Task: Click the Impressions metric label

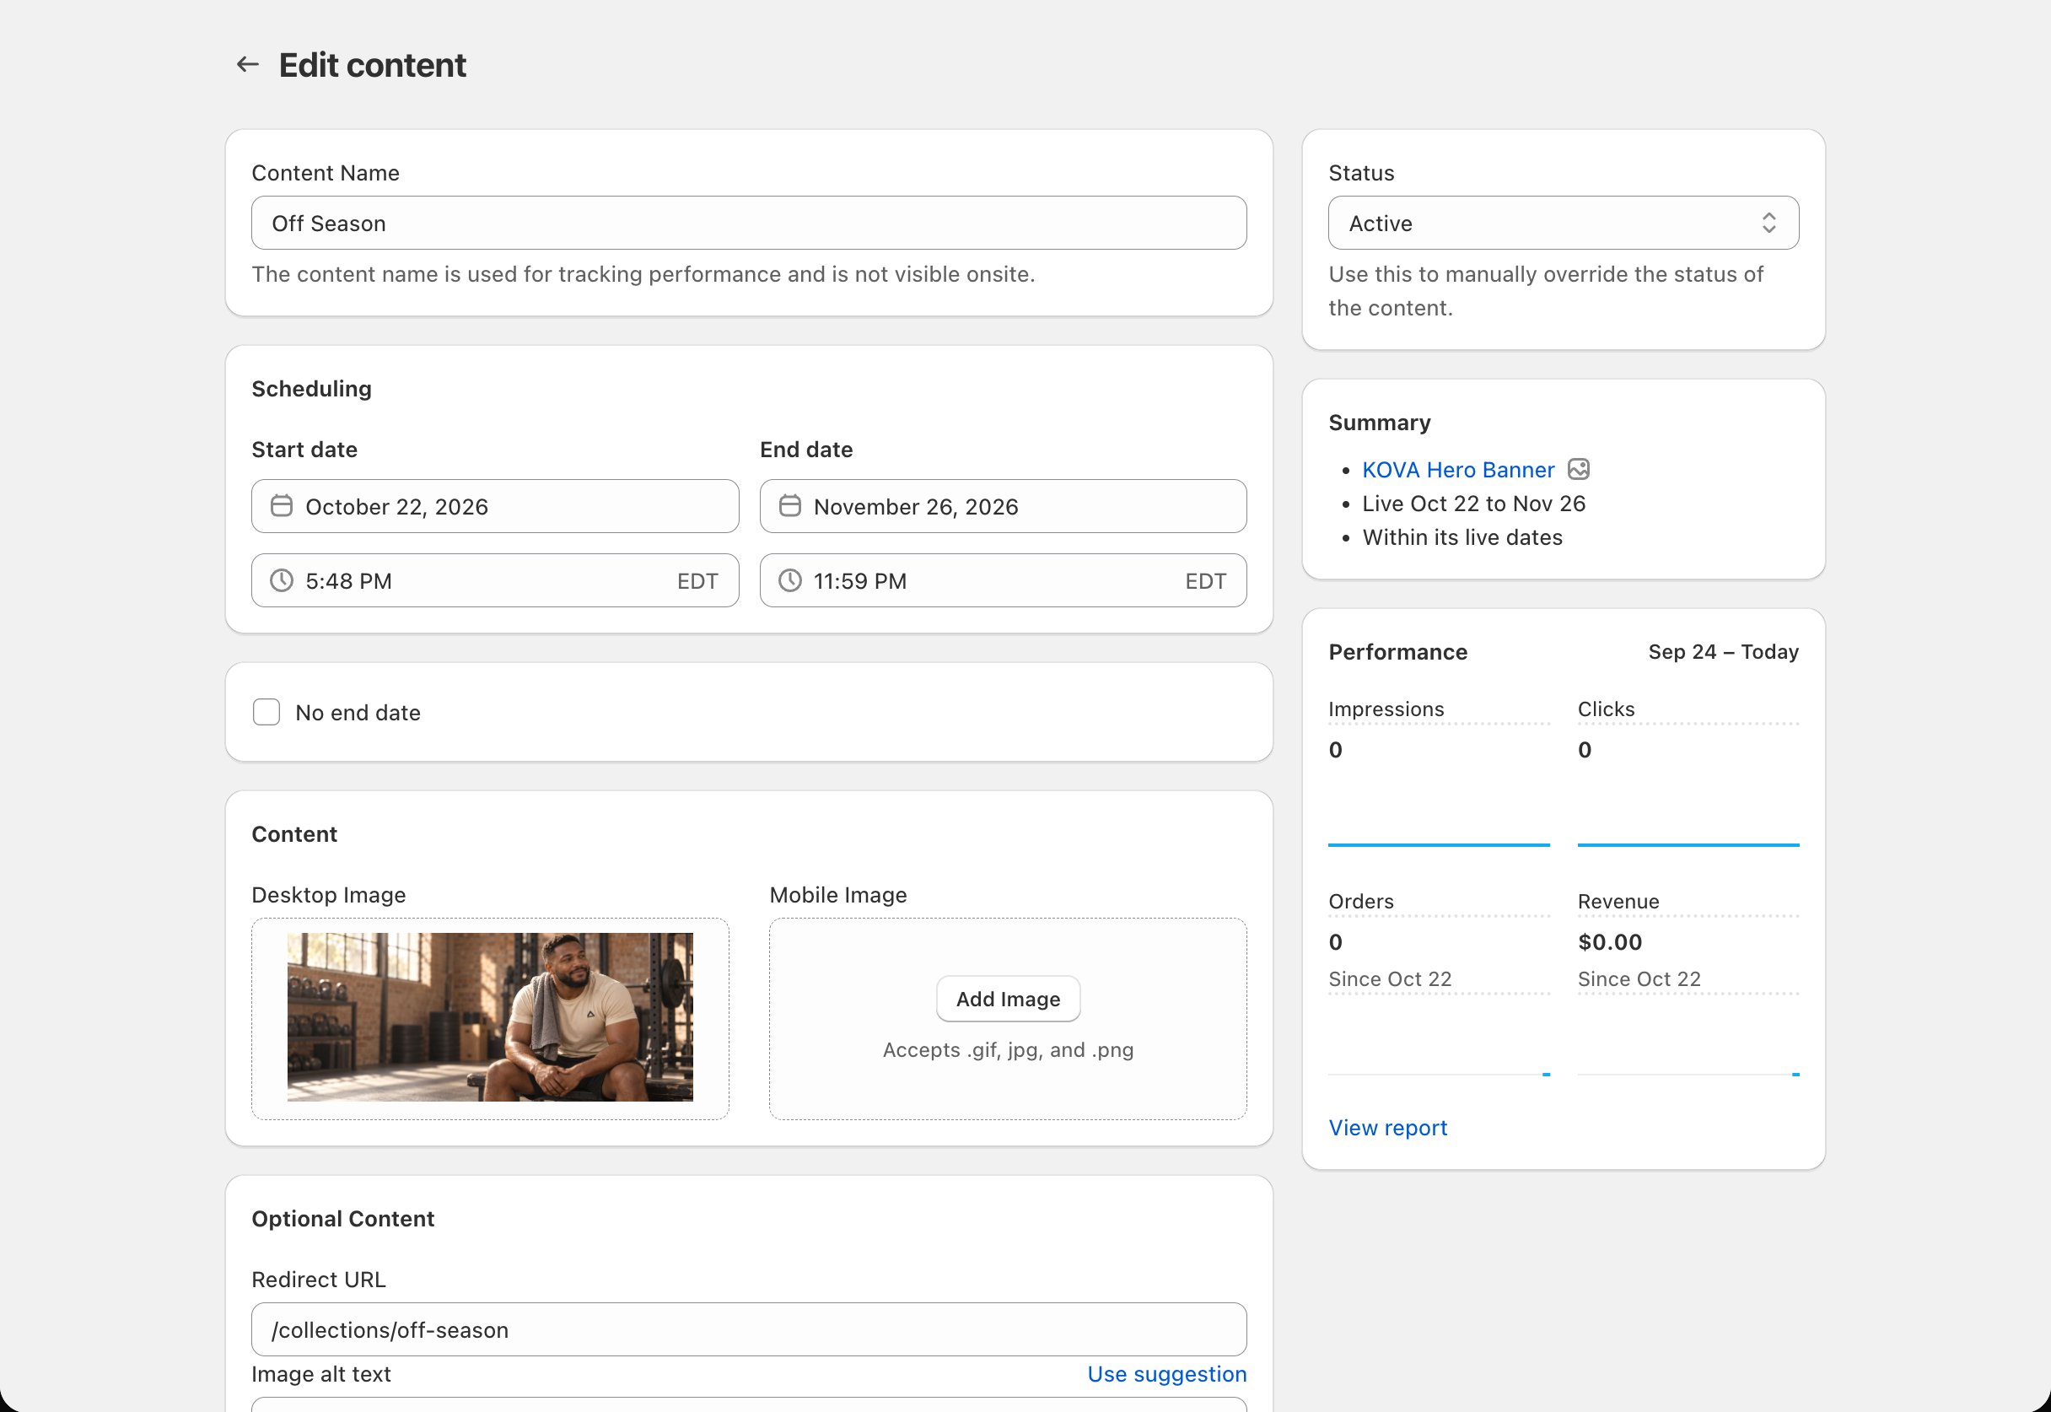Action: coord(1386,709)
